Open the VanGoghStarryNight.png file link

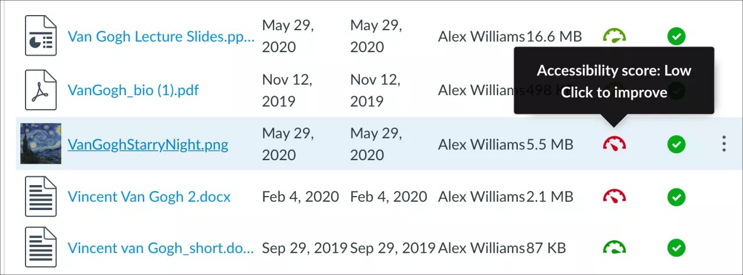pyautogui.click(x=148, y=144)
